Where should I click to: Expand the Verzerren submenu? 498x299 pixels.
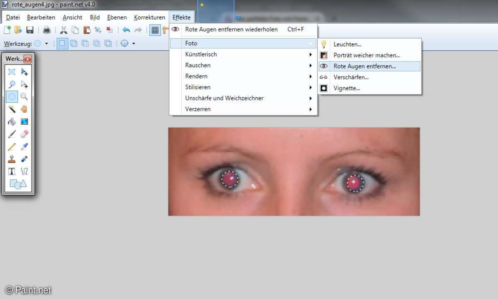click(243, 109)
